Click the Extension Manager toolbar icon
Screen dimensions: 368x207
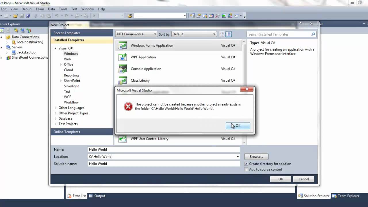click(230, 16)
